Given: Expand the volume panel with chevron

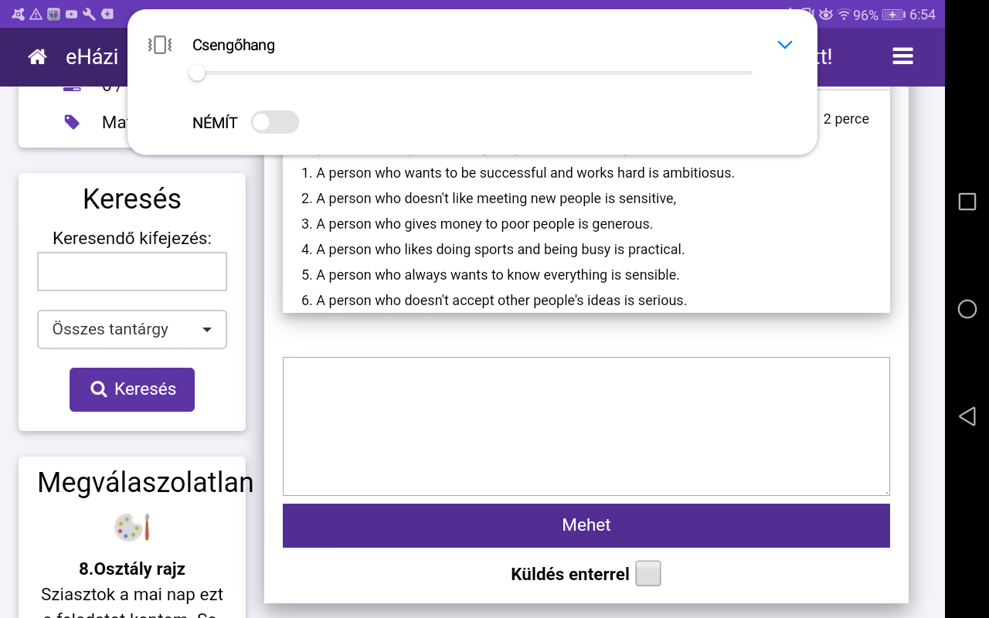Looking at the screenshot, I should pos(784,45).
